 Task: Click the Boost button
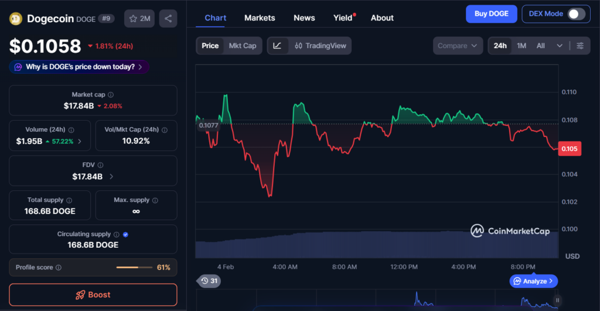coord(93,295)
